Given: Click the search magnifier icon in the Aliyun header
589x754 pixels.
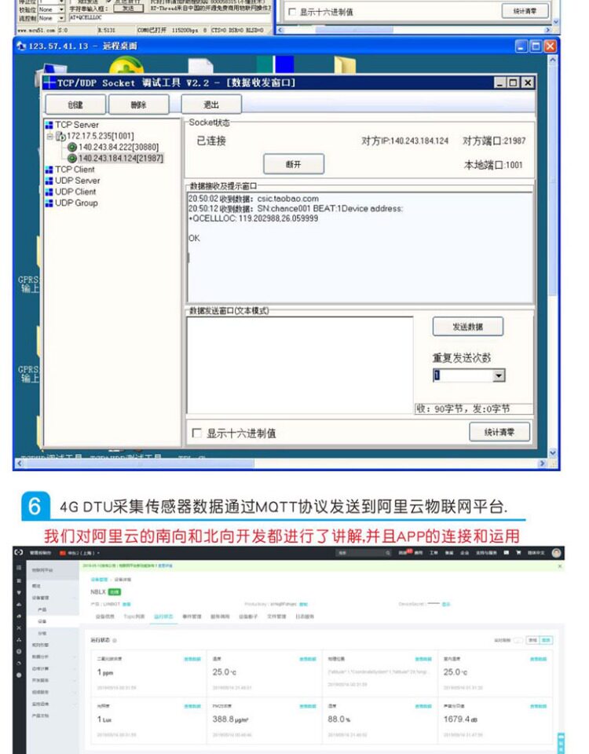Looking at the screenshot, I should point(387,553).
